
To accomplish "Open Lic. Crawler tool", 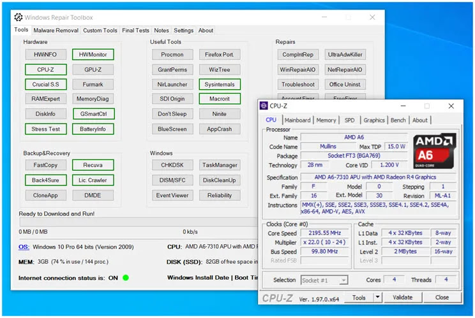I will (x=93, y=180).
